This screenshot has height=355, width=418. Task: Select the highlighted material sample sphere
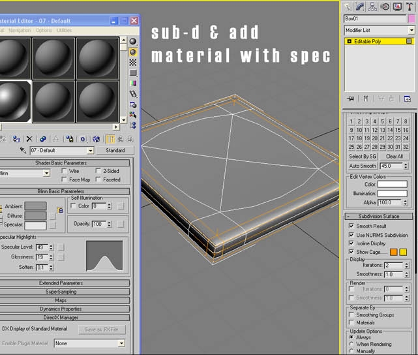(14, 102)
